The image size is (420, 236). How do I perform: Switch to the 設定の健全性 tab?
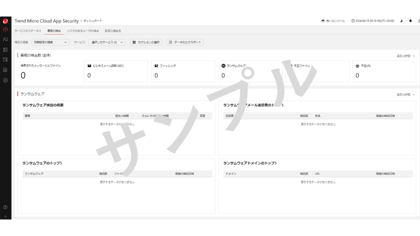point(113,31)
